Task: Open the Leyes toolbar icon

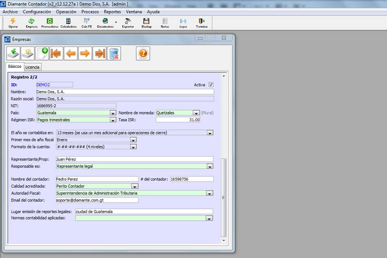Action: click(x=183, y=23)
